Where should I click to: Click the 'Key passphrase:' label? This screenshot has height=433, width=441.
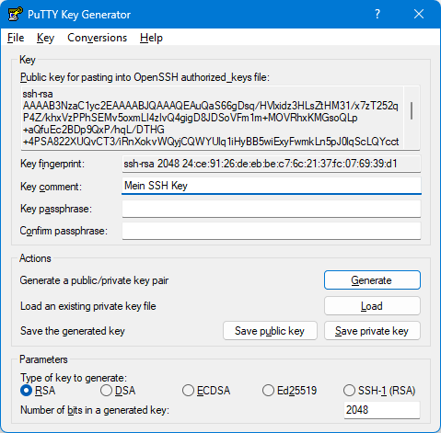(56, 209)
